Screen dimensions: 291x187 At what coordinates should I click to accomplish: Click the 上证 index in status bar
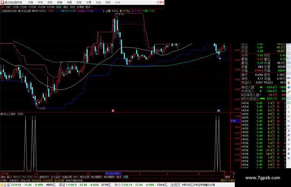(x=7, y=185)
